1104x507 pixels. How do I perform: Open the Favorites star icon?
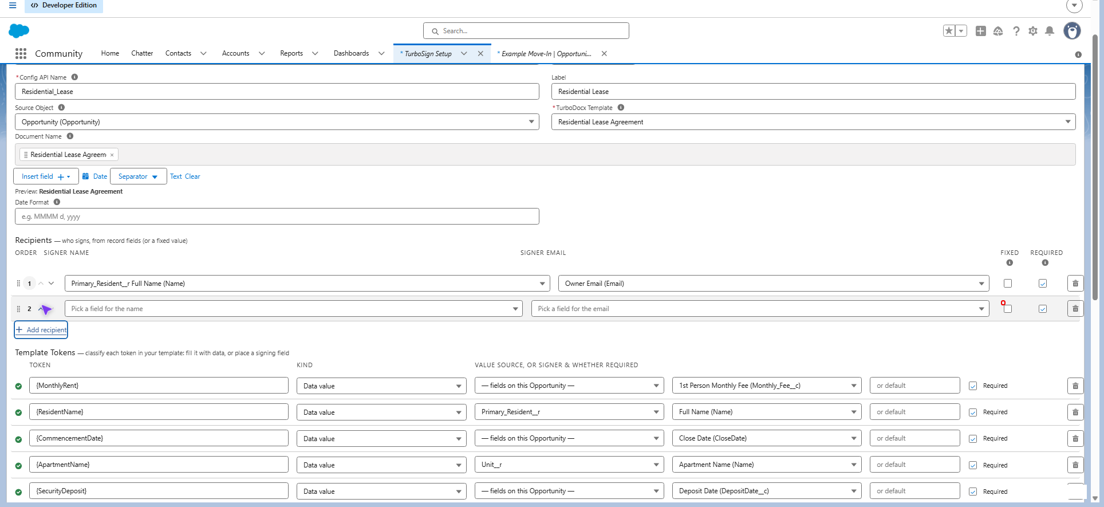[x=949, y=31]
